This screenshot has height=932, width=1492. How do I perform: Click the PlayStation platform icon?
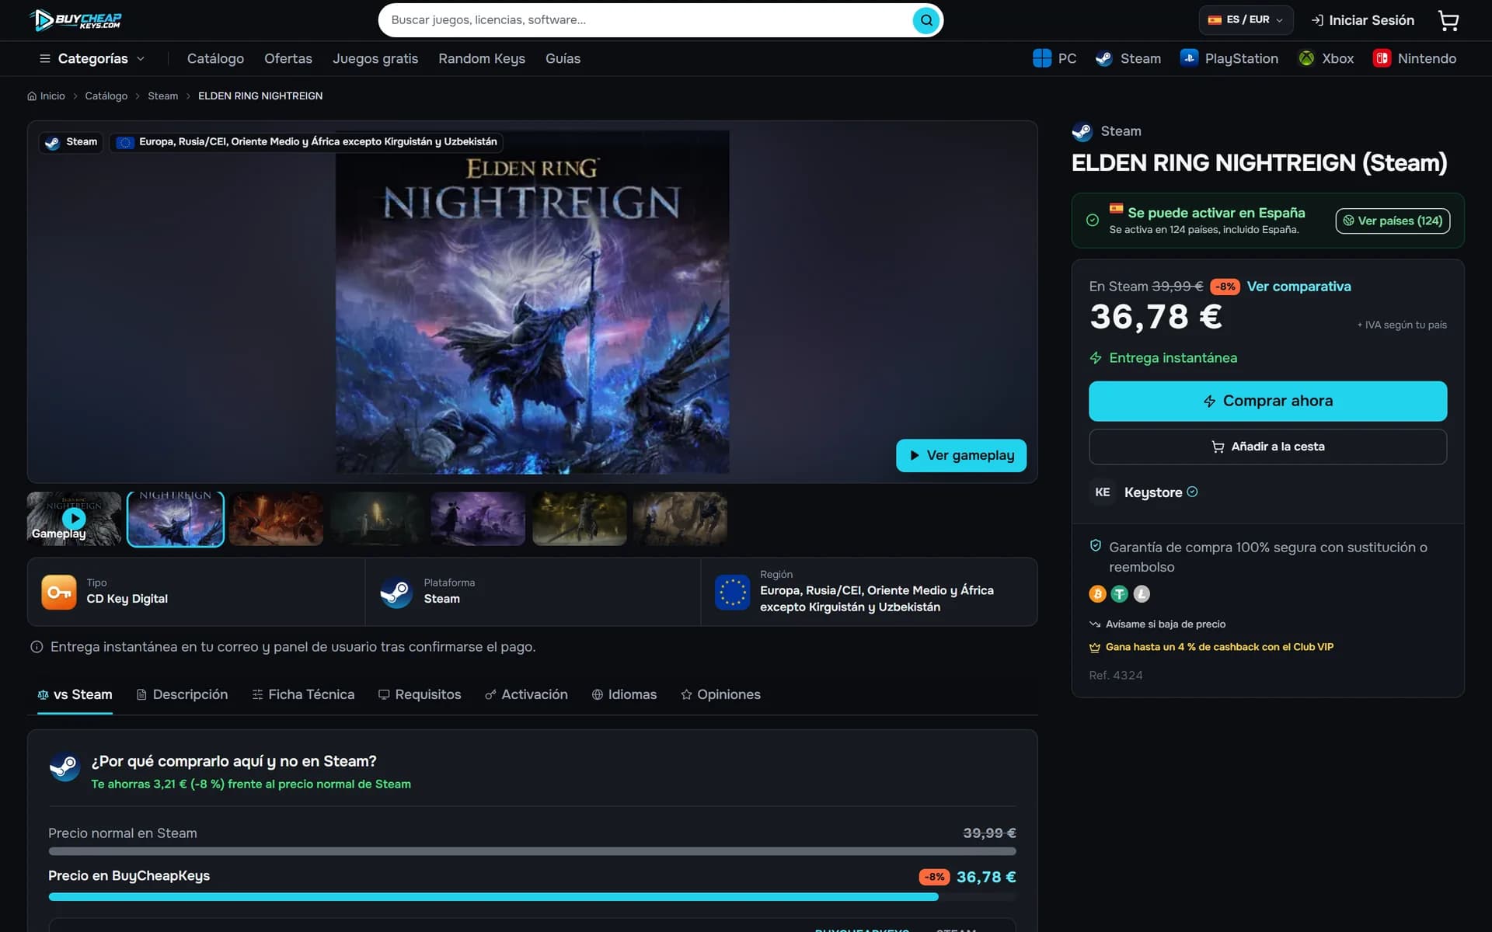coord(1188,58)
